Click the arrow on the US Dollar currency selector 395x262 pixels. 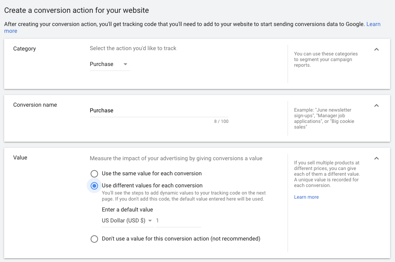coord(150,221)
